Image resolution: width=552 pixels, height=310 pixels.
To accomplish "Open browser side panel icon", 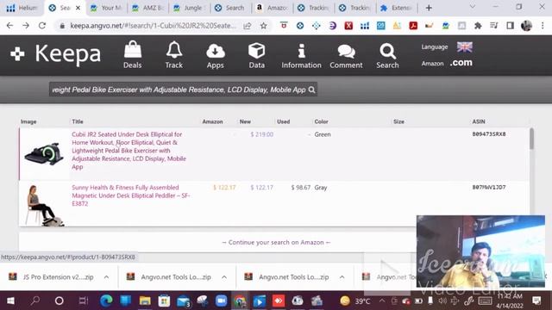I will coord(510,26).
